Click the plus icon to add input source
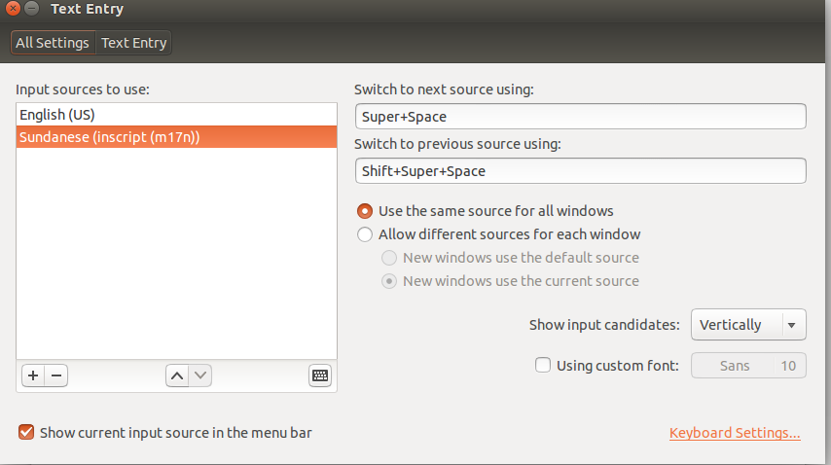The width and height of the screenshot is (831, 465). tap(31, 376)
